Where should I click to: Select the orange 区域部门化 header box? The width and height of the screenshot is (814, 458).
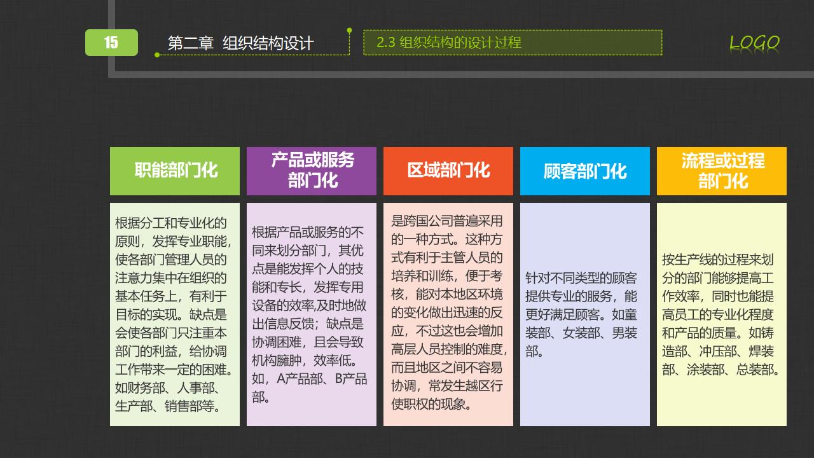coord(448,171)
